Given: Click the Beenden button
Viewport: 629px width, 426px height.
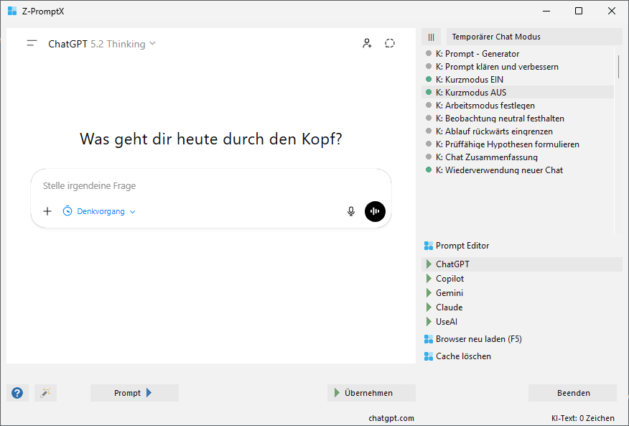Looking at the screenshot, I should 572,393.
